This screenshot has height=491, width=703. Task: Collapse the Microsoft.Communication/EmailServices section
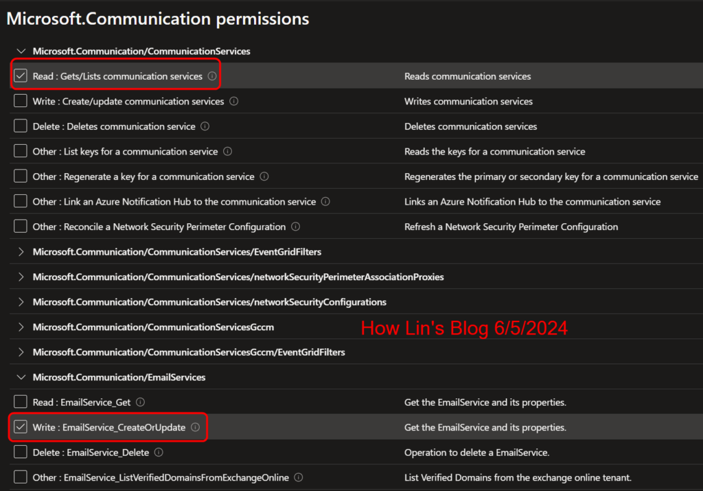[21, 377]
